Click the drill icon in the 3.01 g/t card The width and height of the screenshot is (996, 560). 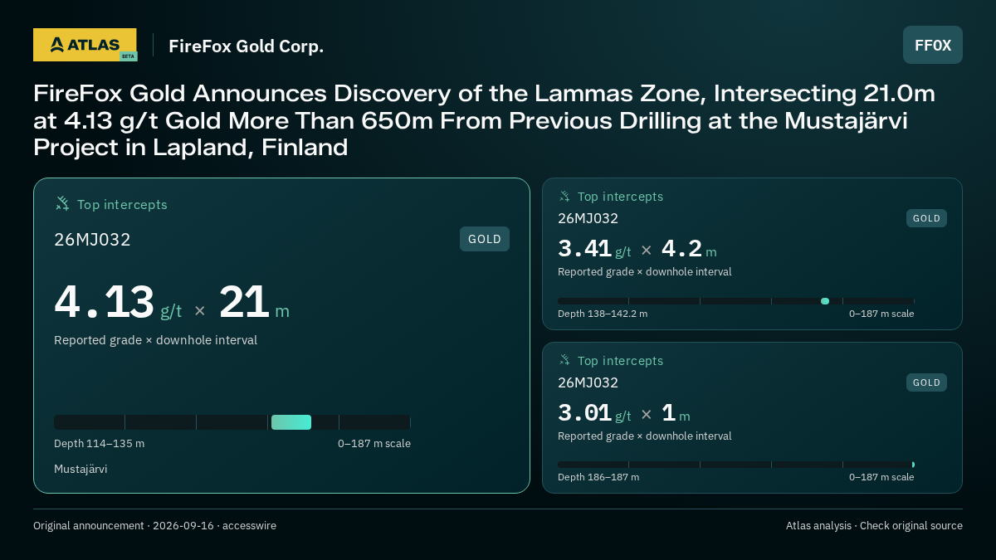[x=564, y=360]
